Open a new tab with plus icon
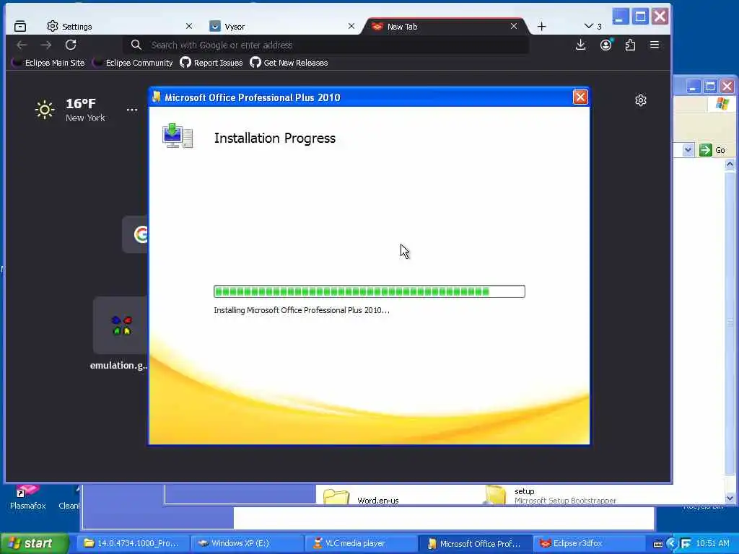Screen dimensions: 739x554 click(541, 27)
